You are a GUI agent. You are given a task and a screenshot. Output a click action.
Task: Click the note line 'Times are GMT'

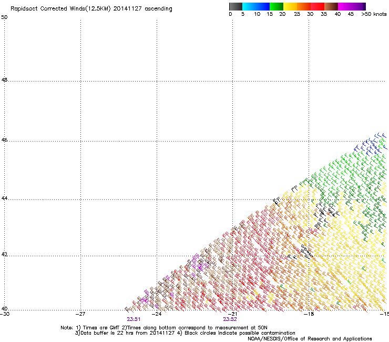tap(101, 328)
